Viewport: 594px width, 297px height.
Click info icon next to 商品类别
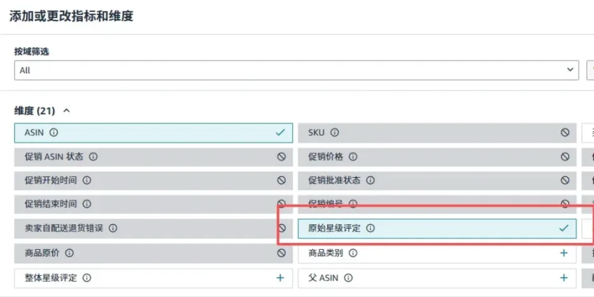[353, 253]
